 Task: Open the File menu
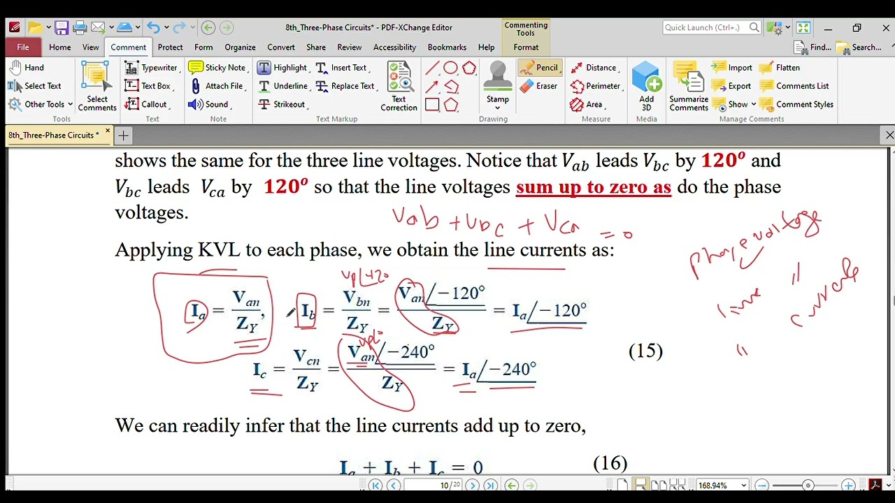pos(23,47)
